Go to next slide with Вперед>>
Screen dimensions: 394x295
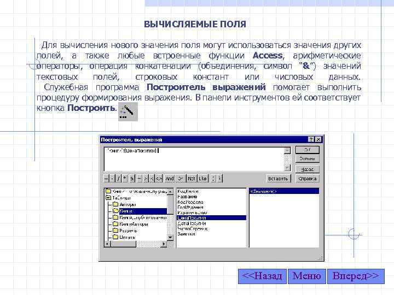(356, 276)
